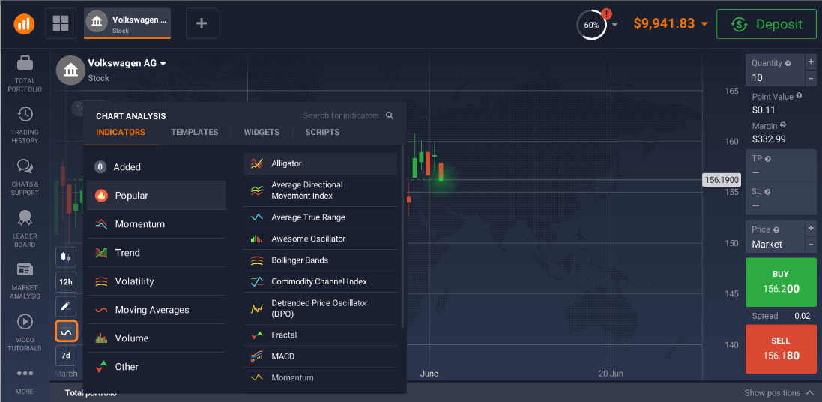Image resolution: width=822 pixels, height=402 pixels.
Task: Open the Trend category
Action: pos(156,253)
